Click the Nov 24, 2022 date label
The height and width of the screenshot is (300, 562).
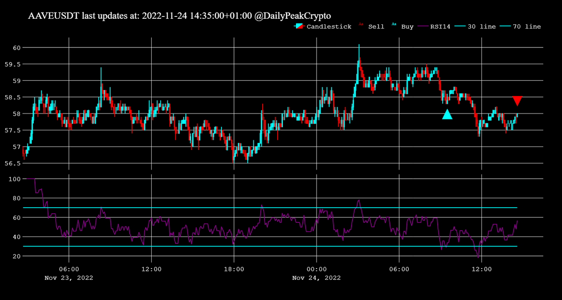(x=317, y=278)
